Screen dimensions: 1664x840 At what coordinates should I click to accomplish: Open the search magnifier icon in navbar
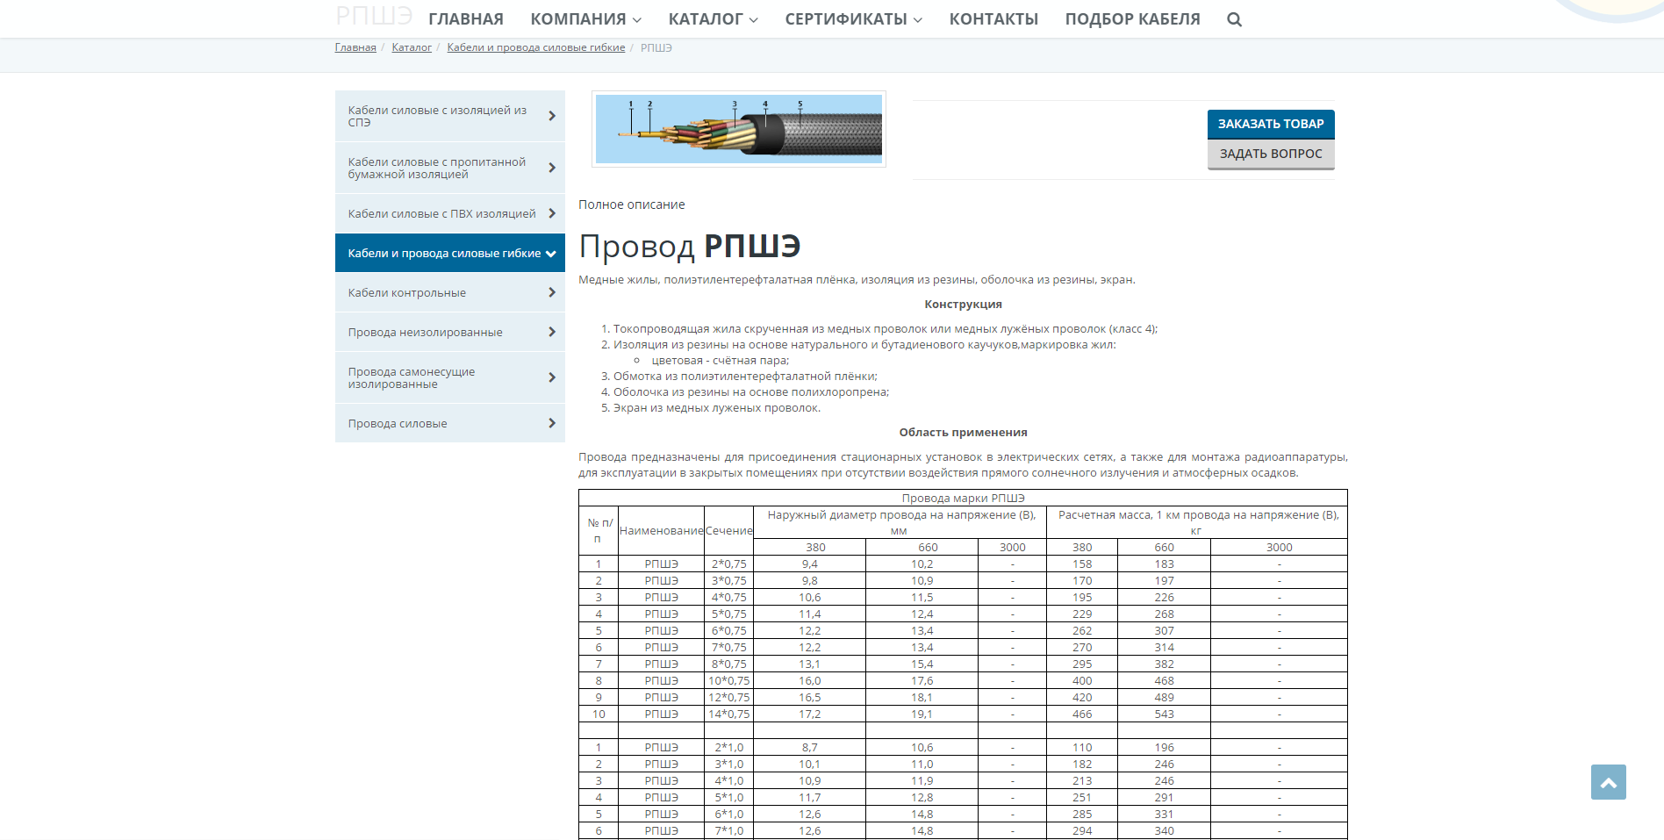[1234, 19]
